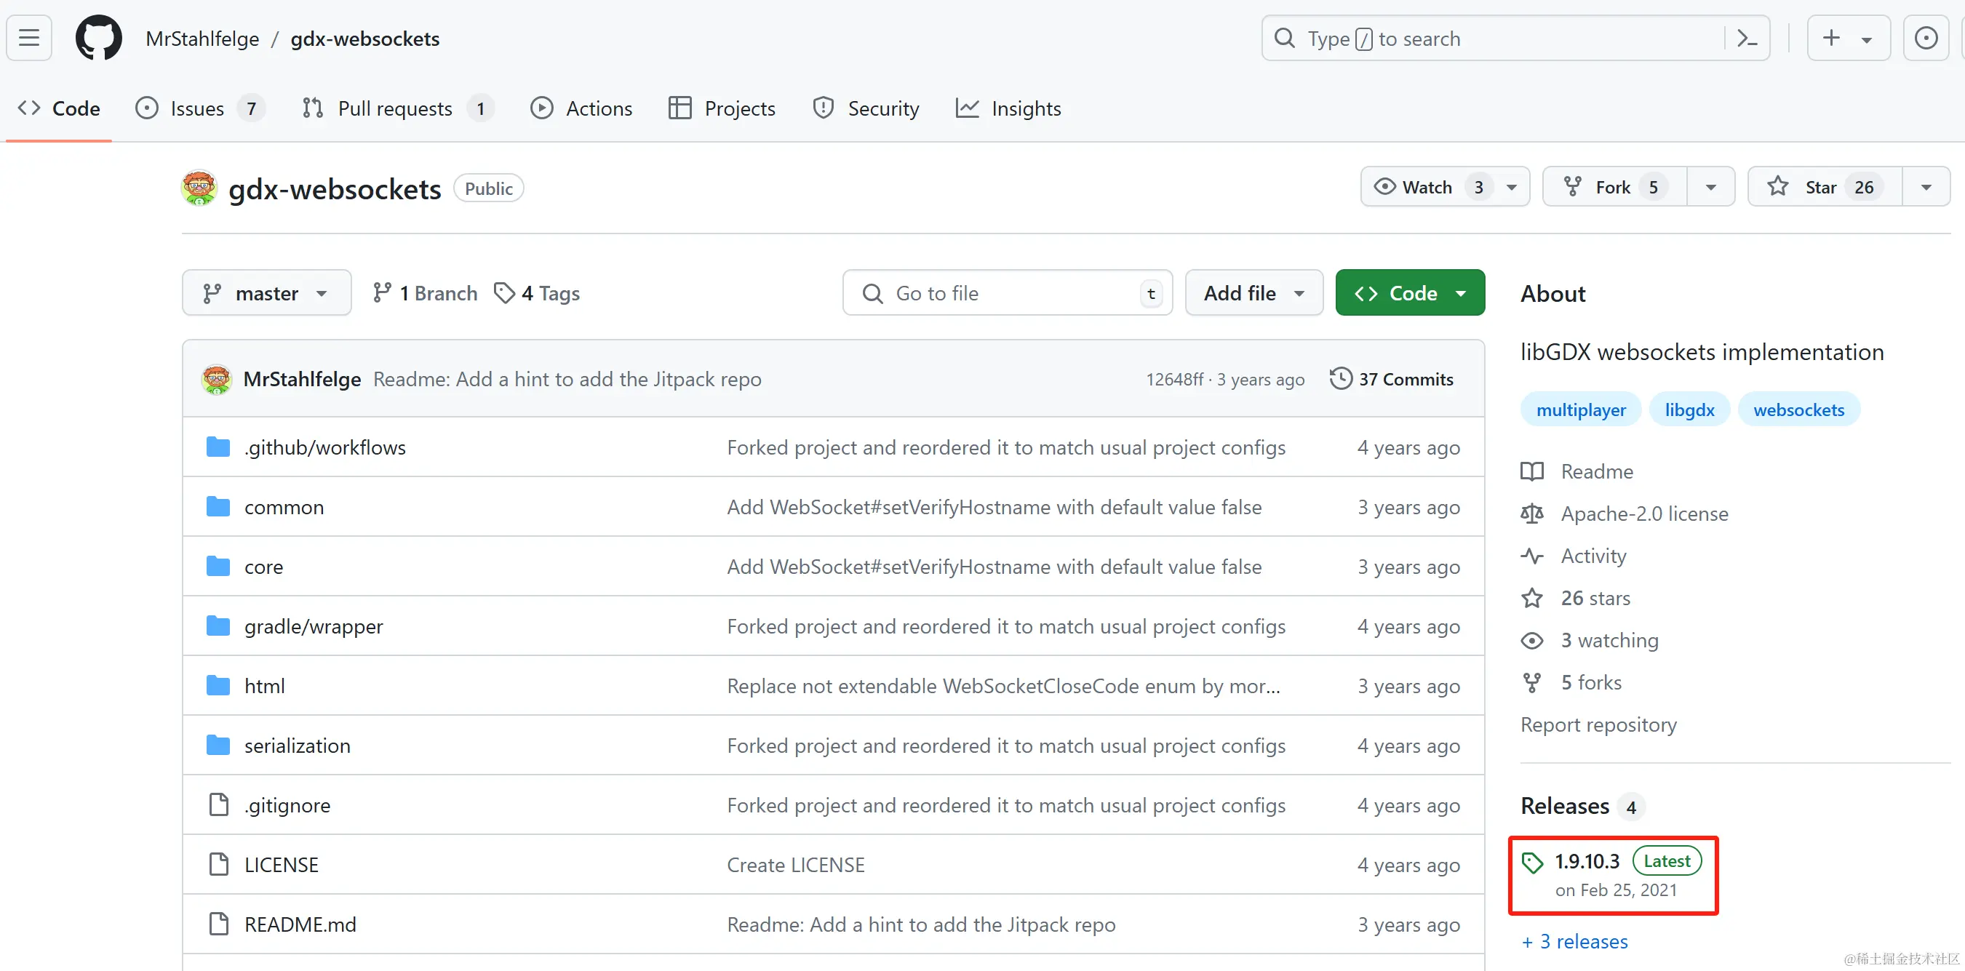This screenshot has width=1965, height=971.
Task: Click the serialization folder icon
Action: click(x=218, y=745)
